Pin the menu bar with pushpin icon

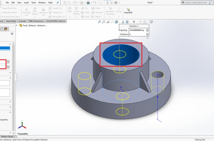coord(58,3)
